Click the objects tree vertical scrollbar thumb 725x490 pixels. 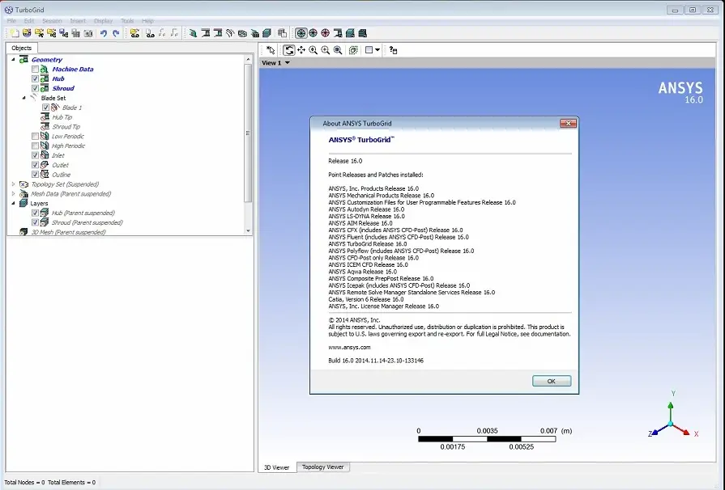(x=248, y=133)
